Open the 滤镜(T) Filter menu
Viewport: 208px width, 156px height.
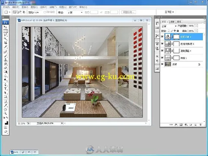point(53,7)
